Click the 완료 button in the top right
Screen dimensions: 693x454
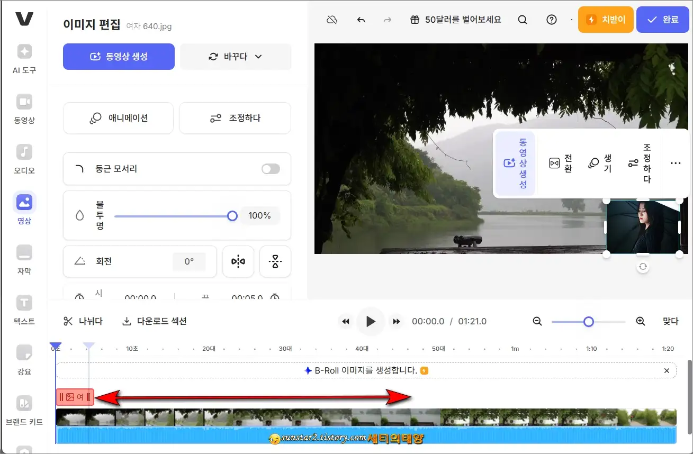tap(663, 20)
